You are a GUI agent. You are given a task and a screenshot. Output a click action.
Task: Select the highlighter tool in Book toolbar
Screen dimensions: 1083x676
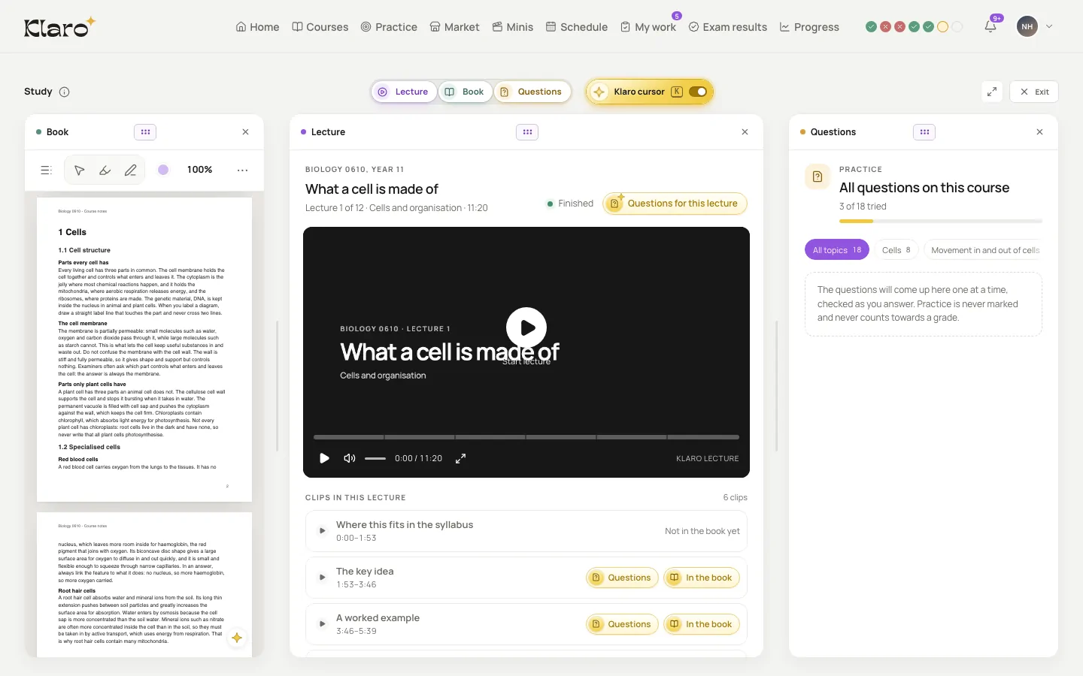pyautogui.click(x=105, y=171)
